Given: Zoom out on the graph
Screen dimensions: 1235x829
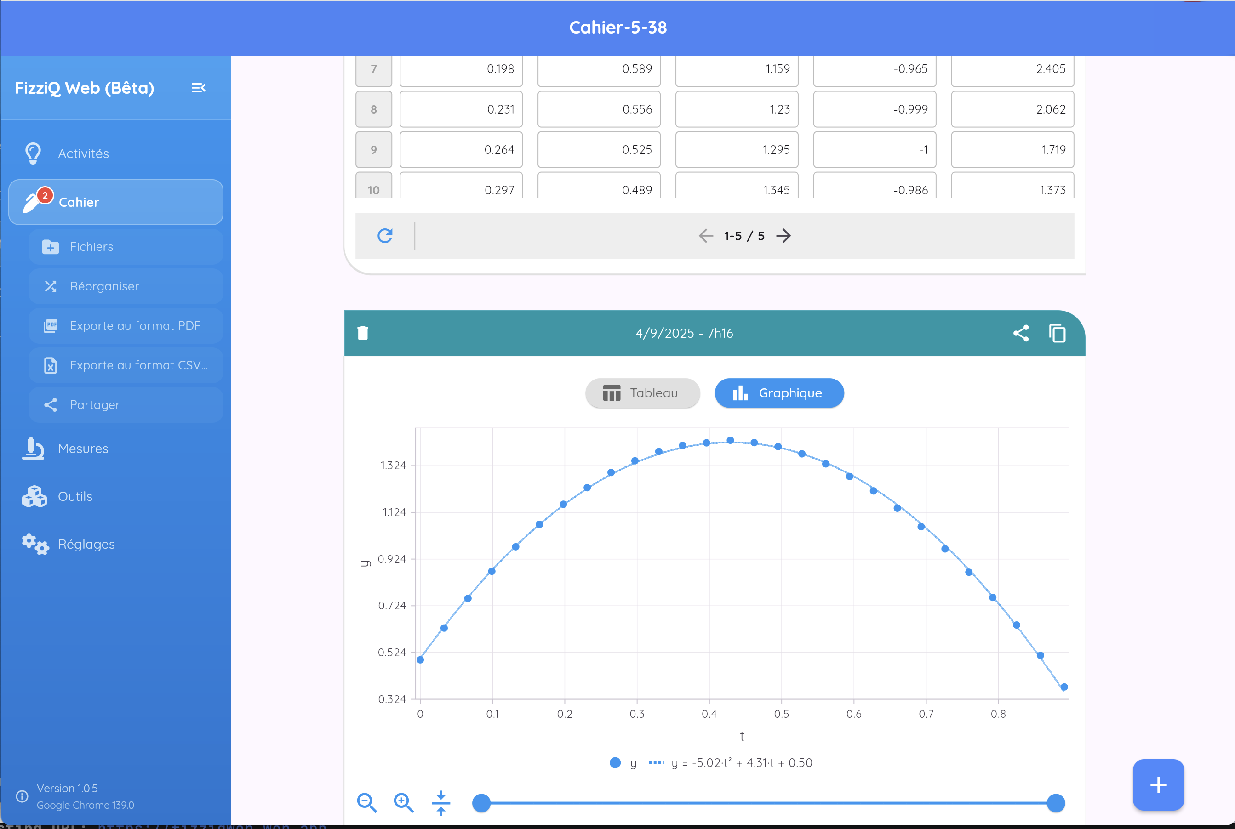Looking at the screenshot, I should pyautogui.click(x=366, y=802).
